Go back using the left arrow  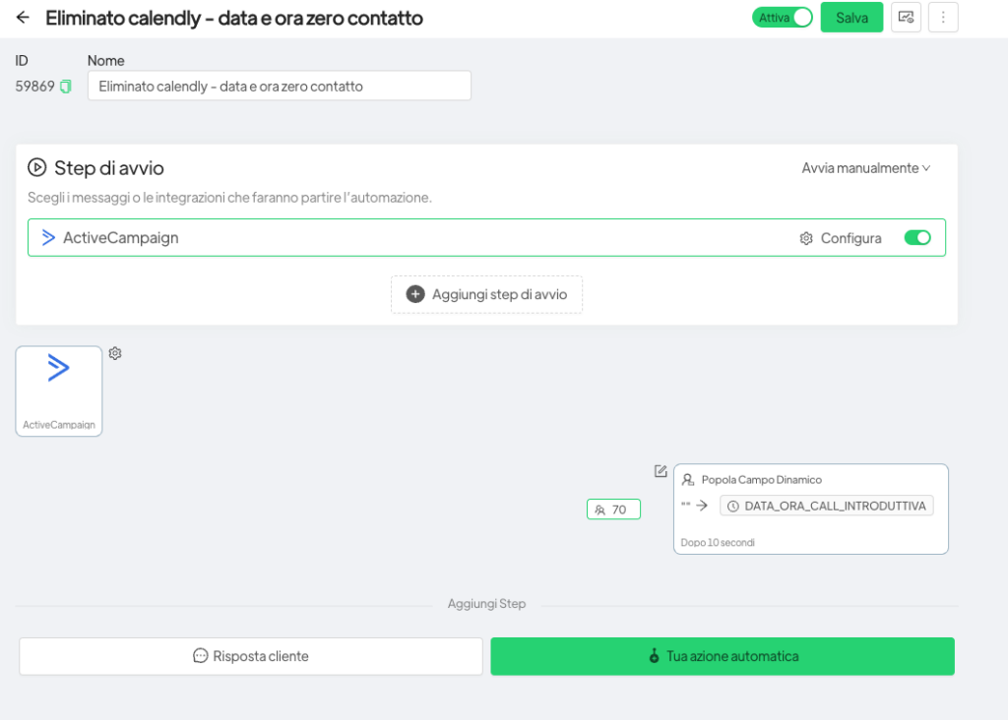coord(23,18)
